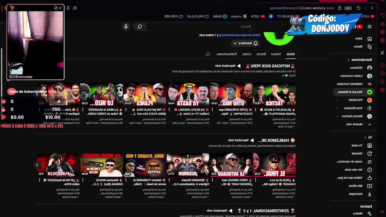The height and width of the screenshot is (217, 386).
Task: Open Mis videos in sidebar
Action: pos(360,186)
